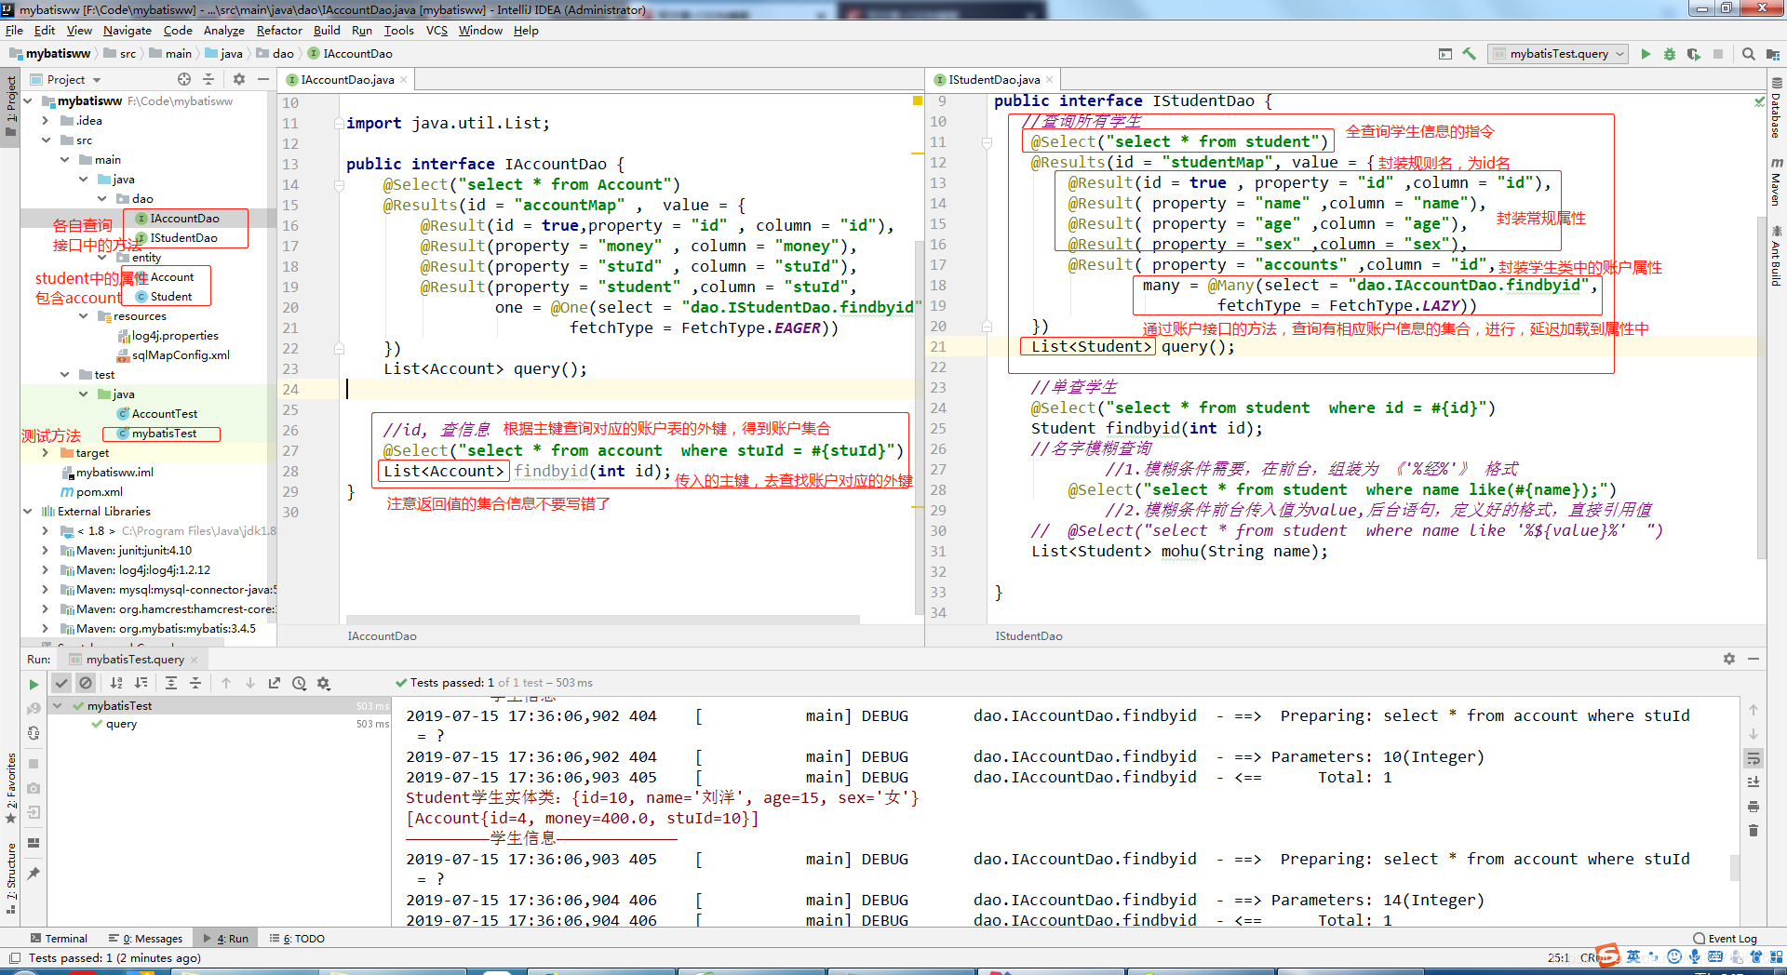Click the pin tab icon in Run sidebar
The image size is (1787, 975).
34,873
